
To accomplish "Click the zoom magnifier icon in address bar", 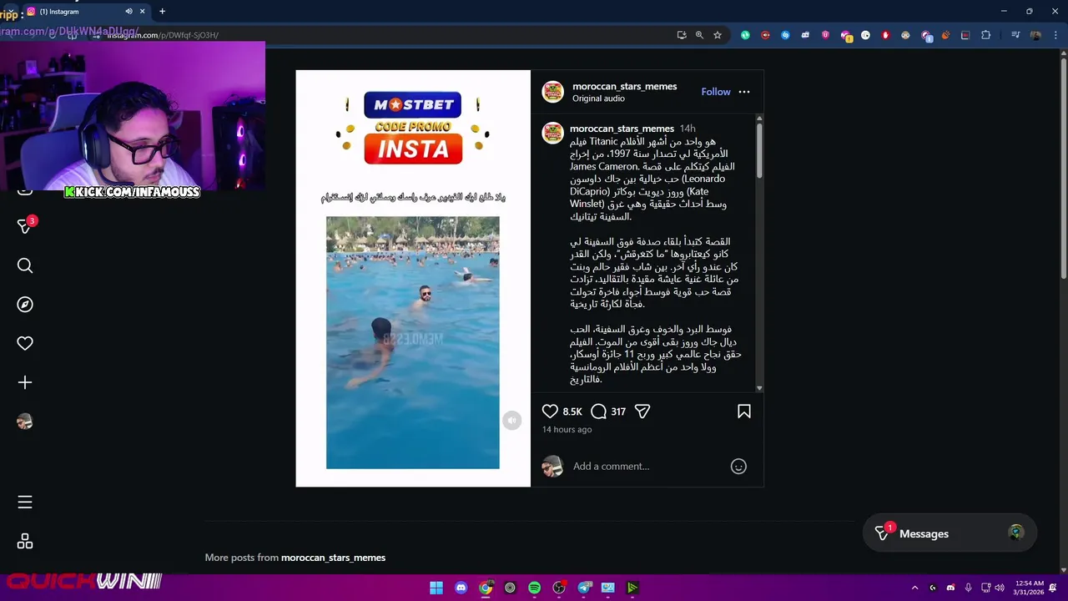I will 699,35.
